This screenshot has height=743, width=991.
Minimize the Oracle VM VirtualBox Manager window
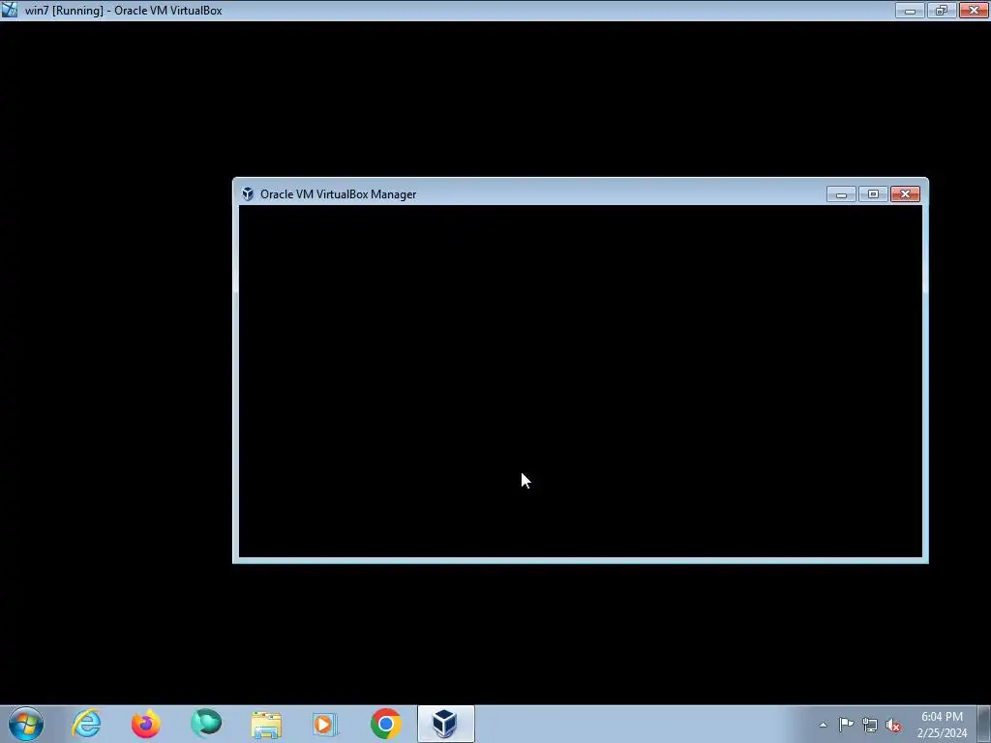coord(841,194)
